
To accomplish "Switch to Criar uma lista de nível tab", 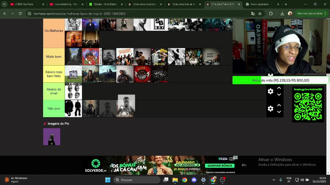I will 184,4.
